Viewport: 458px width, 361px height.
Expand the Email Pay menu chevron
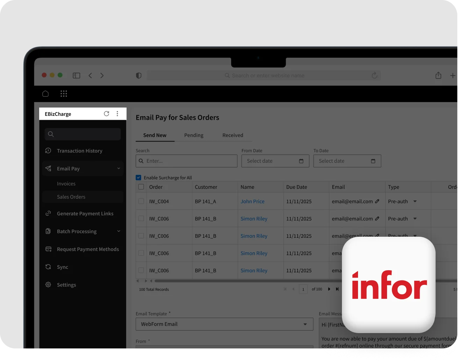[119, 169]
